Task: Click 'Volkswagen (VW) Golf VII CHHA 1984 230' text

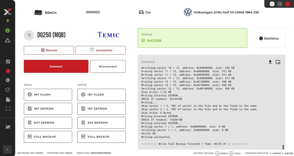Action: [x=226, y=12]
